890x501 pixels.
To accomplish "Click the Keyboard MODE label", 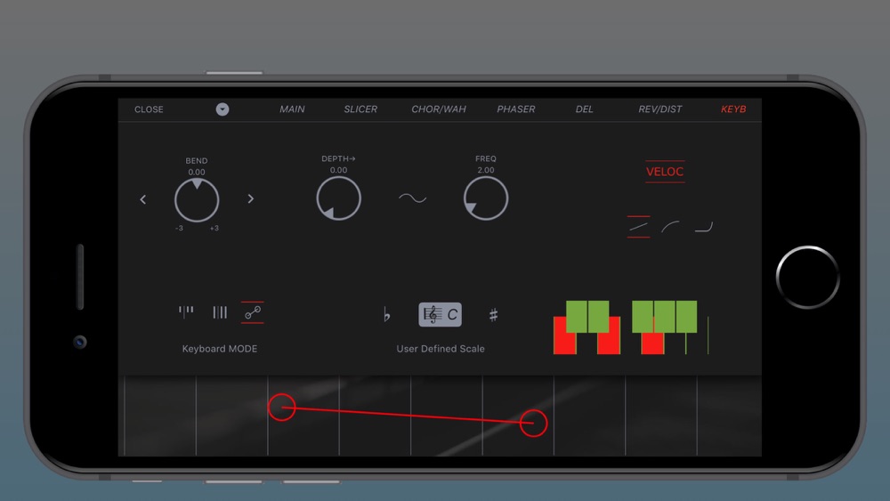I will pyautogui.click(x=220, y=348).
